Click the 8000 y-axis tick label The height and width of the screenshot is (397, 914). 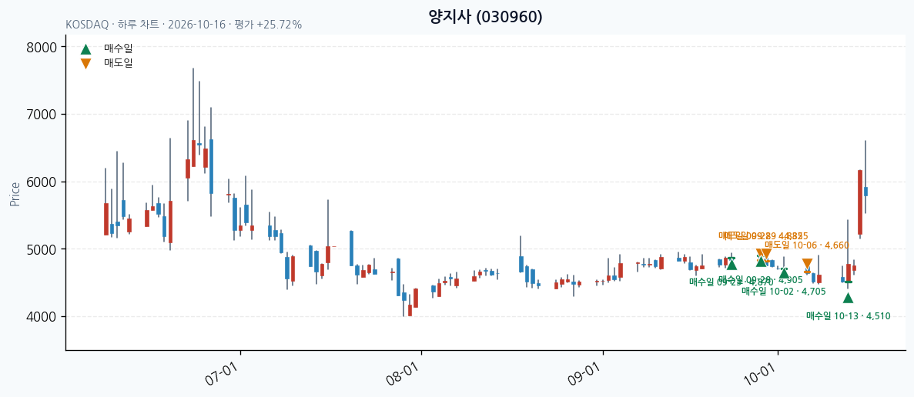(42, 47)
